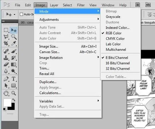Enable the Auto-Select checkbox
This screenshot has width=155, height=129.
(x=22, y=14)
